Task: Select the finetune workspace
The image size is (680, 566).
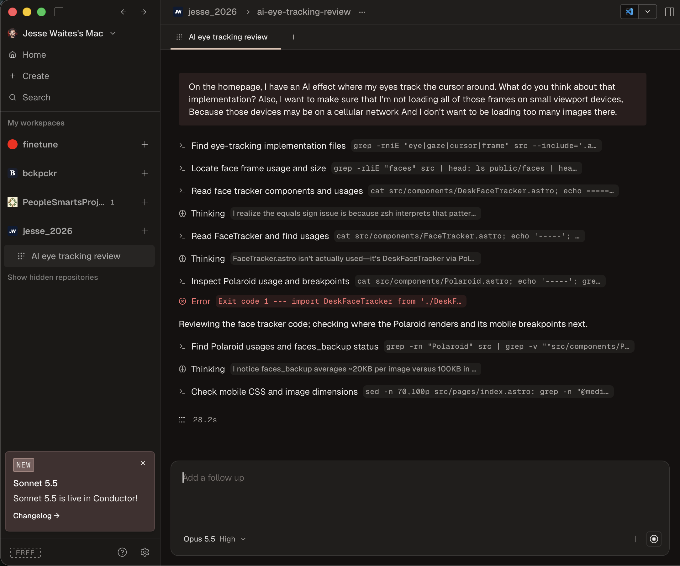Action: tap(40, 145)
